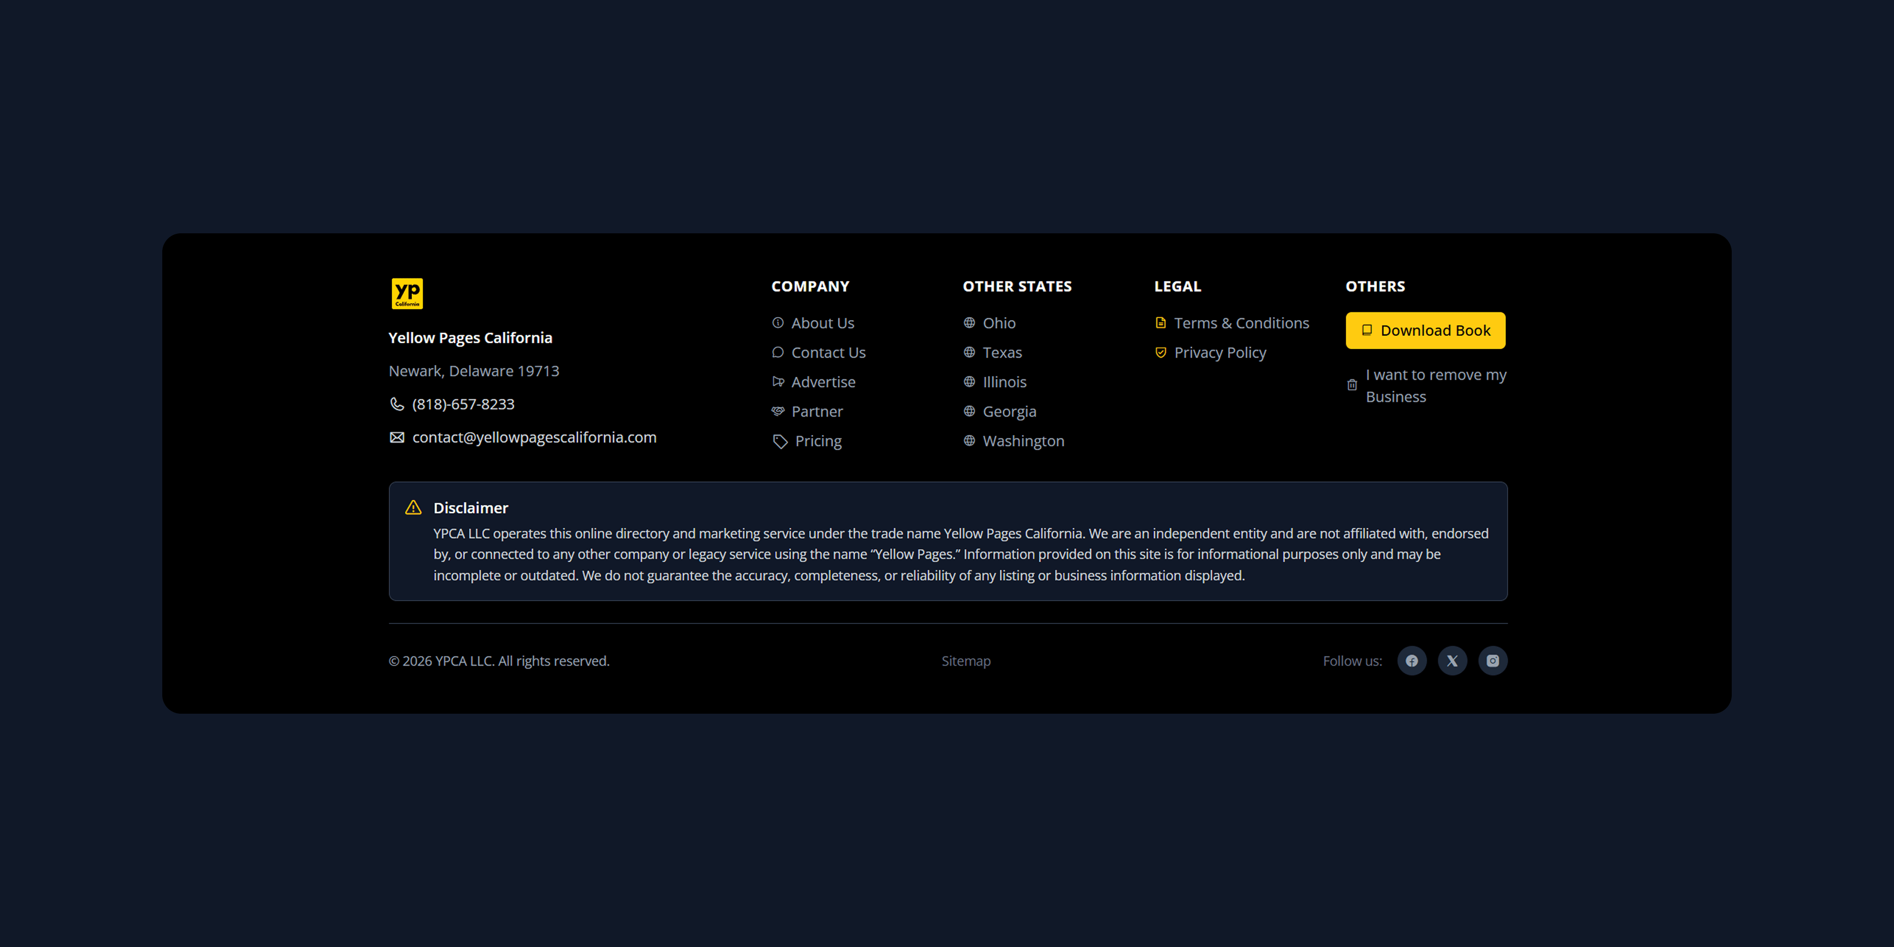
Task: Click the 'COMPANY' column heading
Action: (x=809, y=286)
